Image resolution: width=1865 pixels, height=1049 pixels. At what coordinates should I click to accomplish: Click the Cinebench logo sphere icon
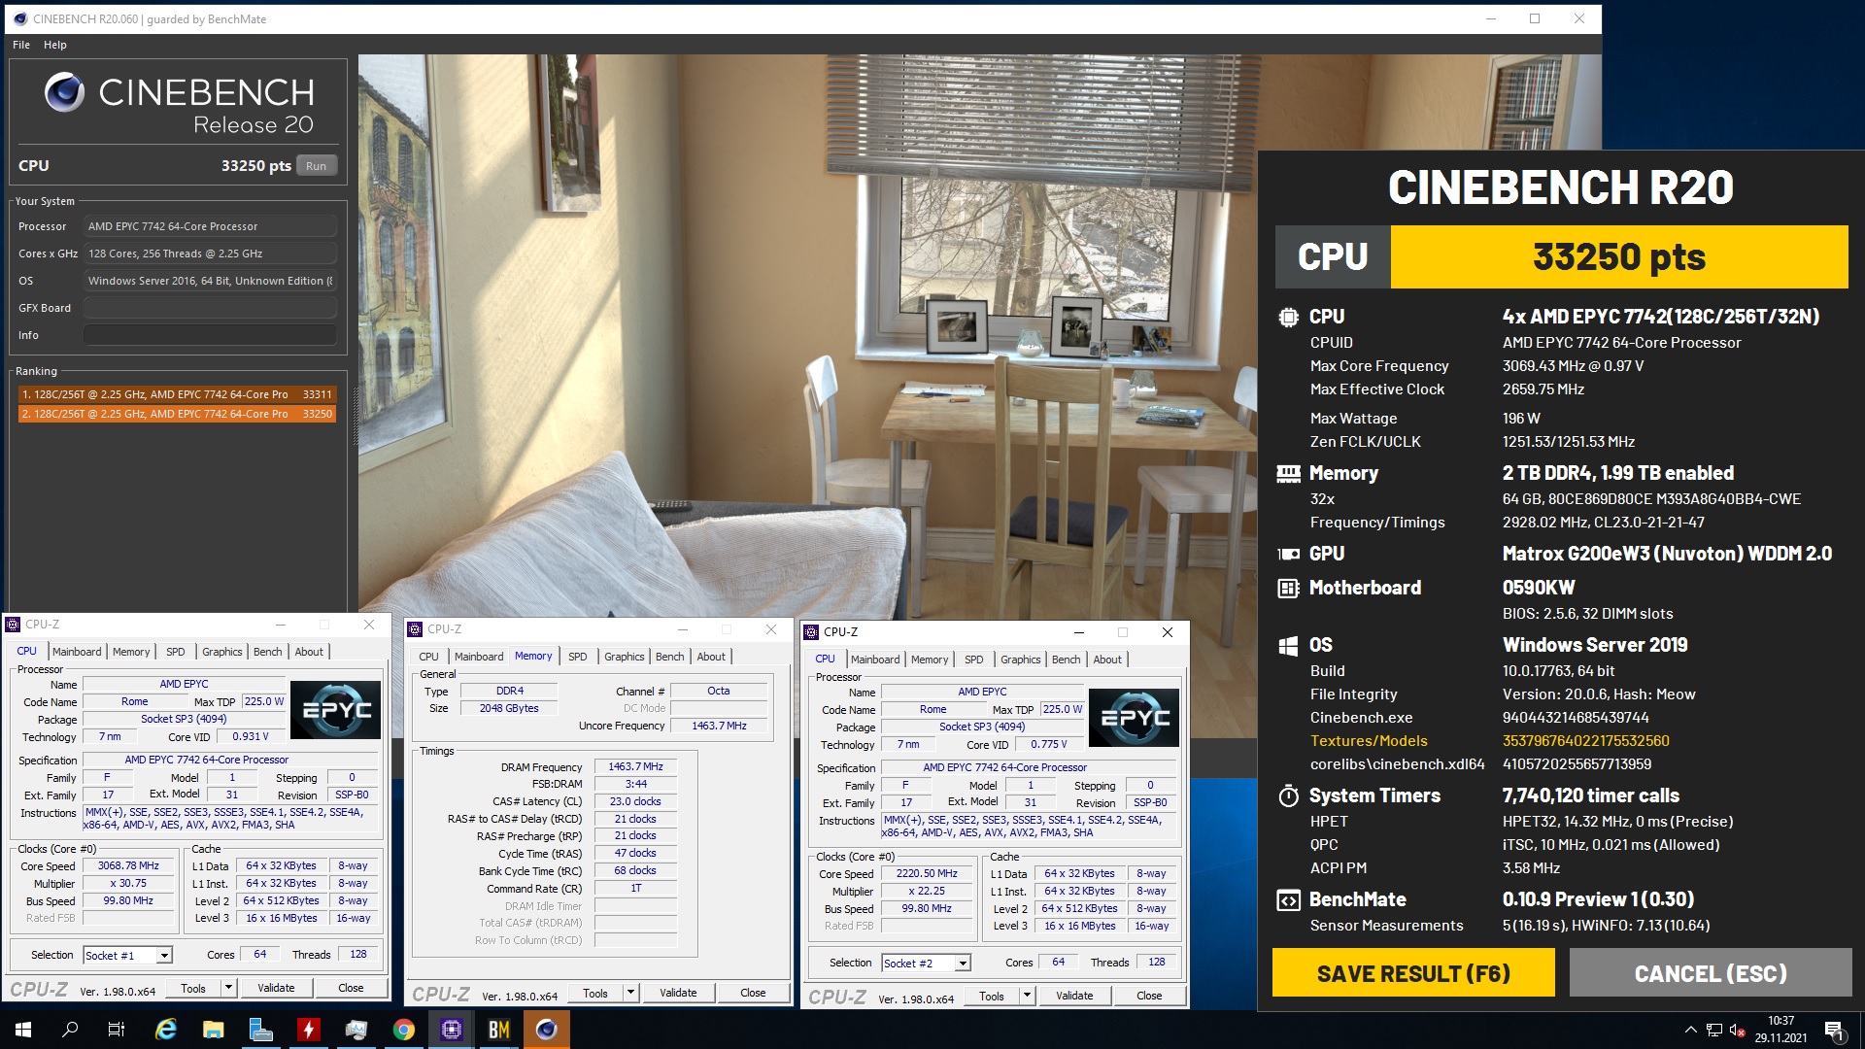coord(64,92)
